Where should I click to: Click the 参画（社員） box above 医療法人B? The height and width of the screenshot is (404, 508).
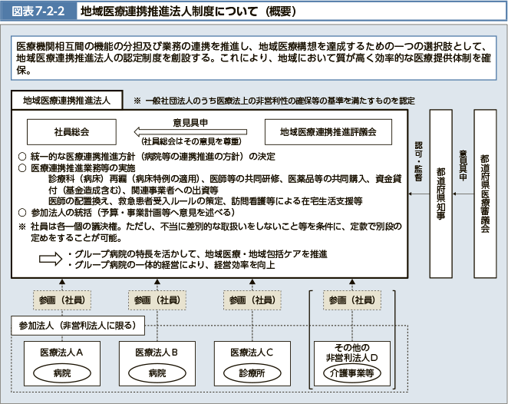[157, 300]
